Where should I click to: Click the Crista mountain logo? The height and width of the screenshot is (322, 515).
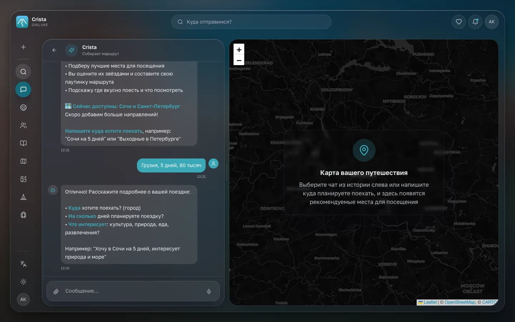22,22
